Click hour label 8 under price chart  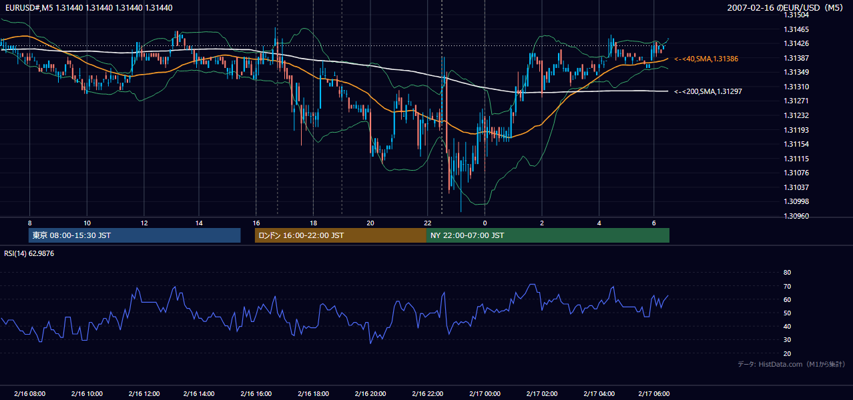coord(29,223)
